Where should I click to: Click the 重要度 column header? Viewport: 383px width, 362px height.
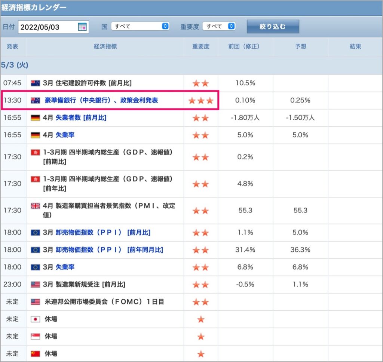(x=201, y=46)
